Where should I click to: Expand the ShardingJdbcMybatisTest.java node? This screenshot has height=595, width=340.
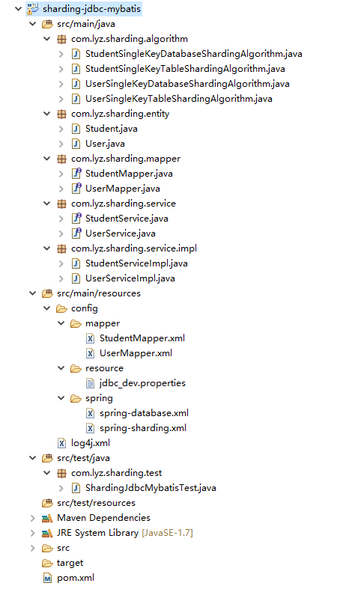click(61, 488)
